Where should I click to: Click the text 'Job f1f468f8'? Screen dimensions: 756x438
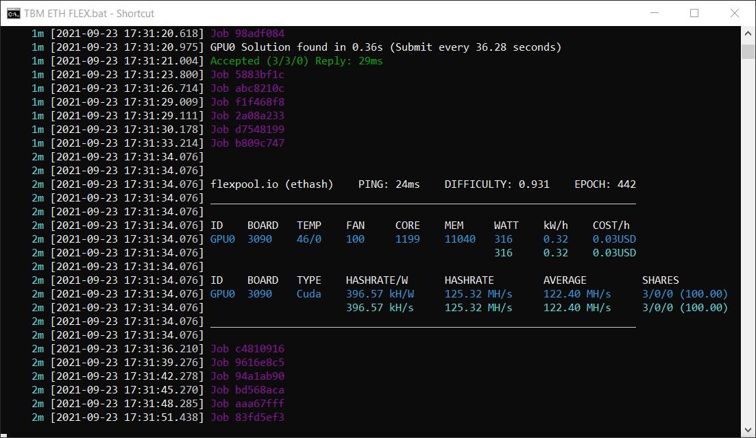pyautogui.click(x=247, y=101)
